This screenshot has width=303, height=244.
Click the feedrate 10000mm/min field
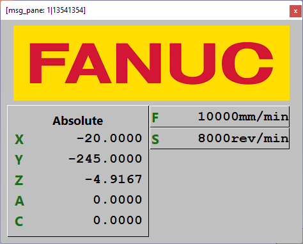pyautogui.click(x=220, y=117)
